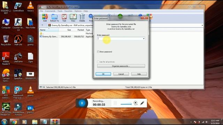This screenshot has height=125, width=223.
Task: Close the Enter password dialog
Action: pos(144,18)
